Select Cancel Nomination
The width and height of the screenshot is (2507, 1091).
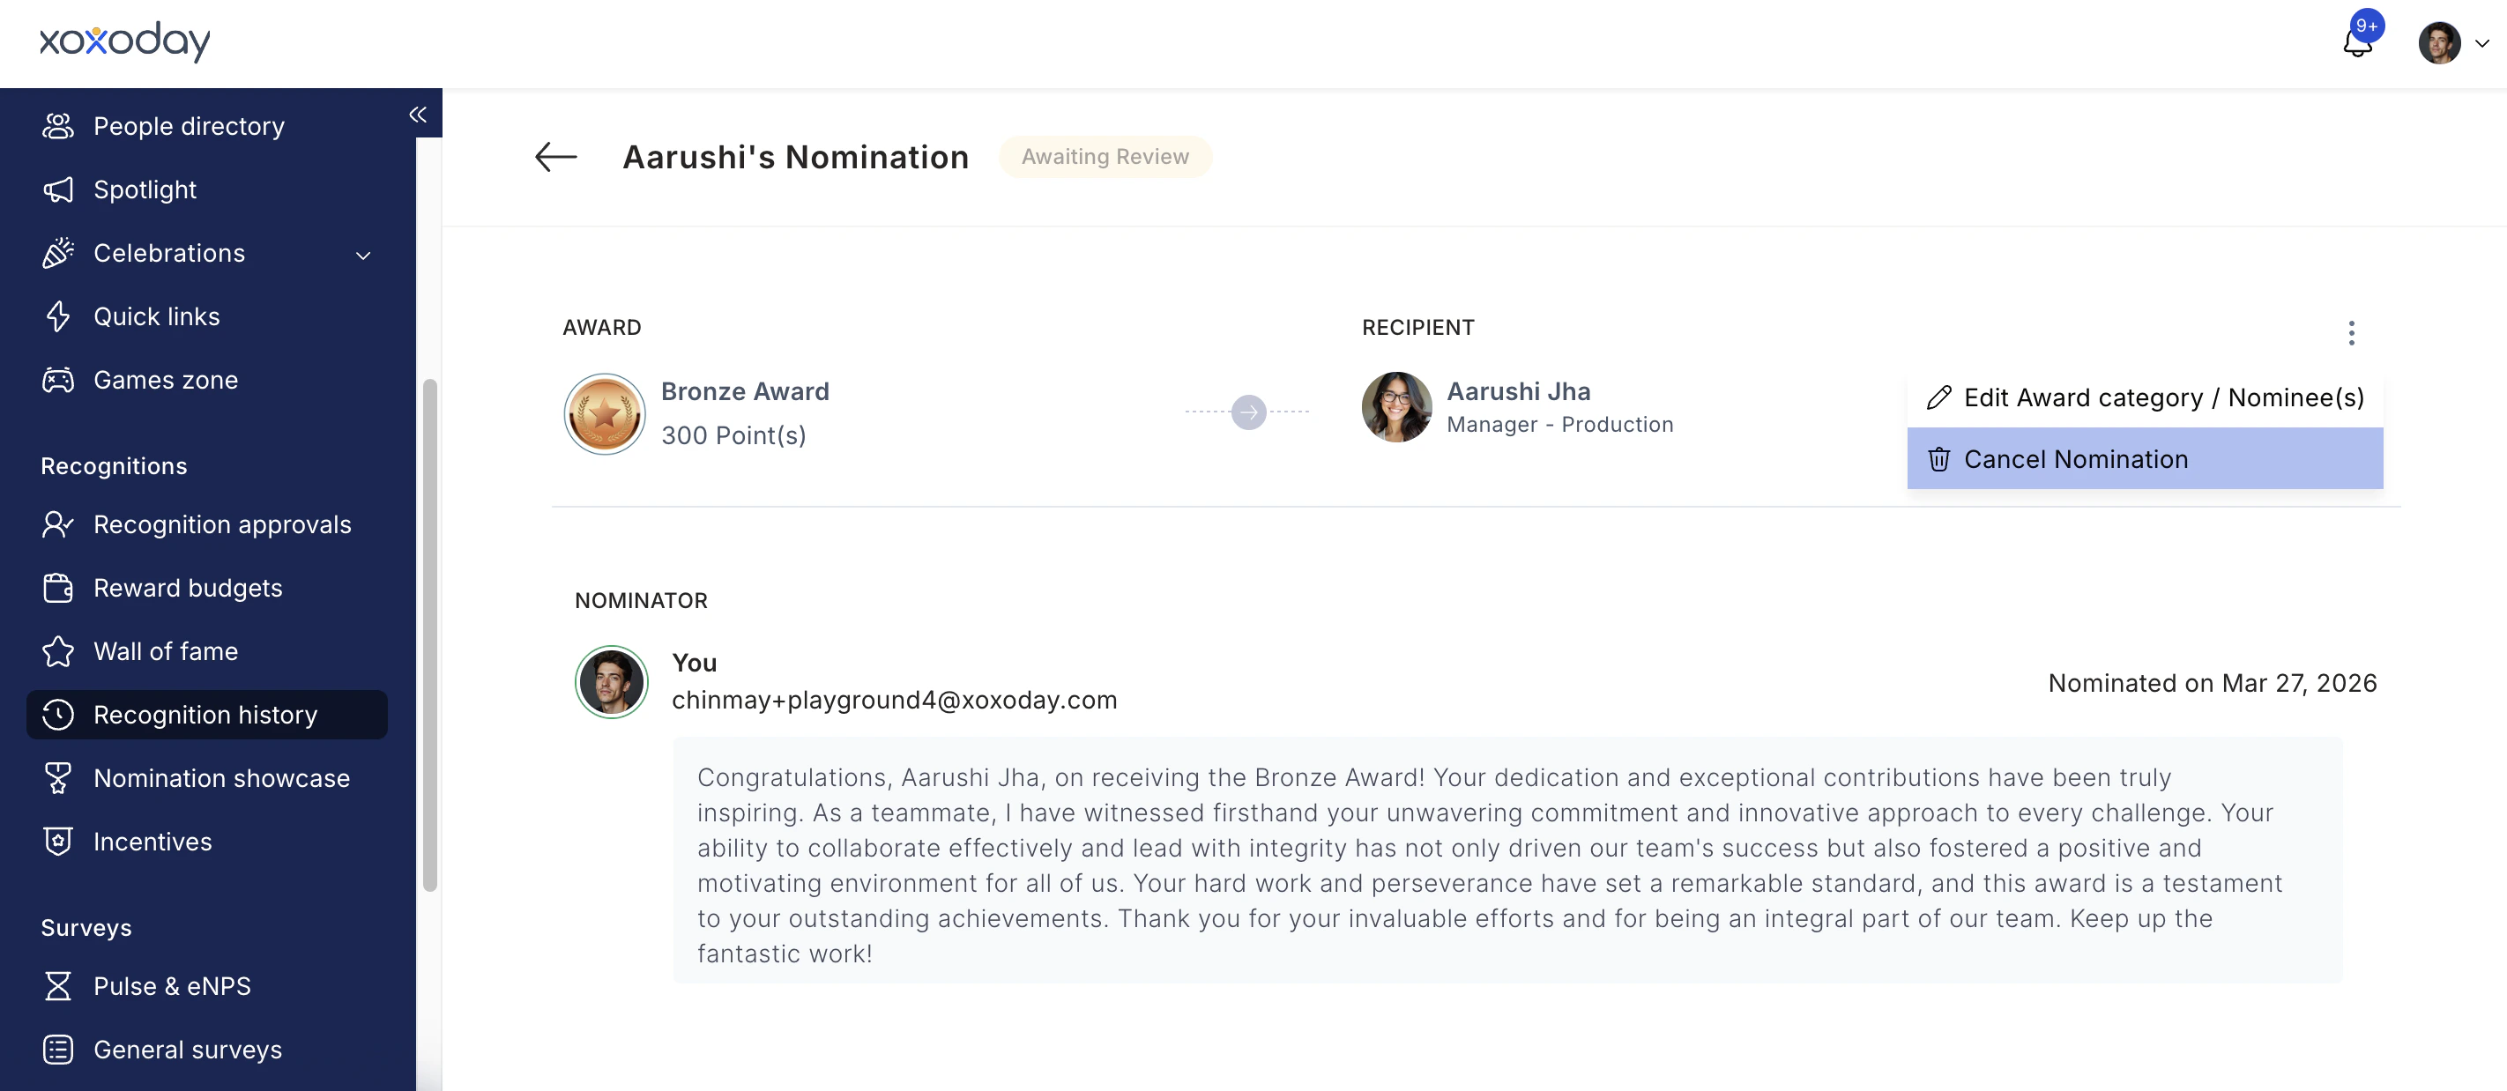[x=2145, y=458]
